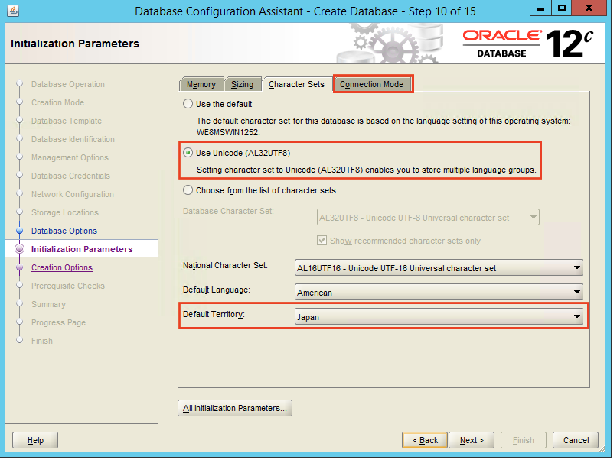
Task: Click the Database Template step
Action: (67, 121)
